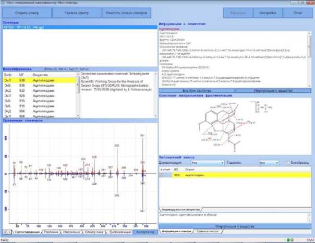Select the identification row with MF 929
This screenshot has height=243, width=315.
40,96
